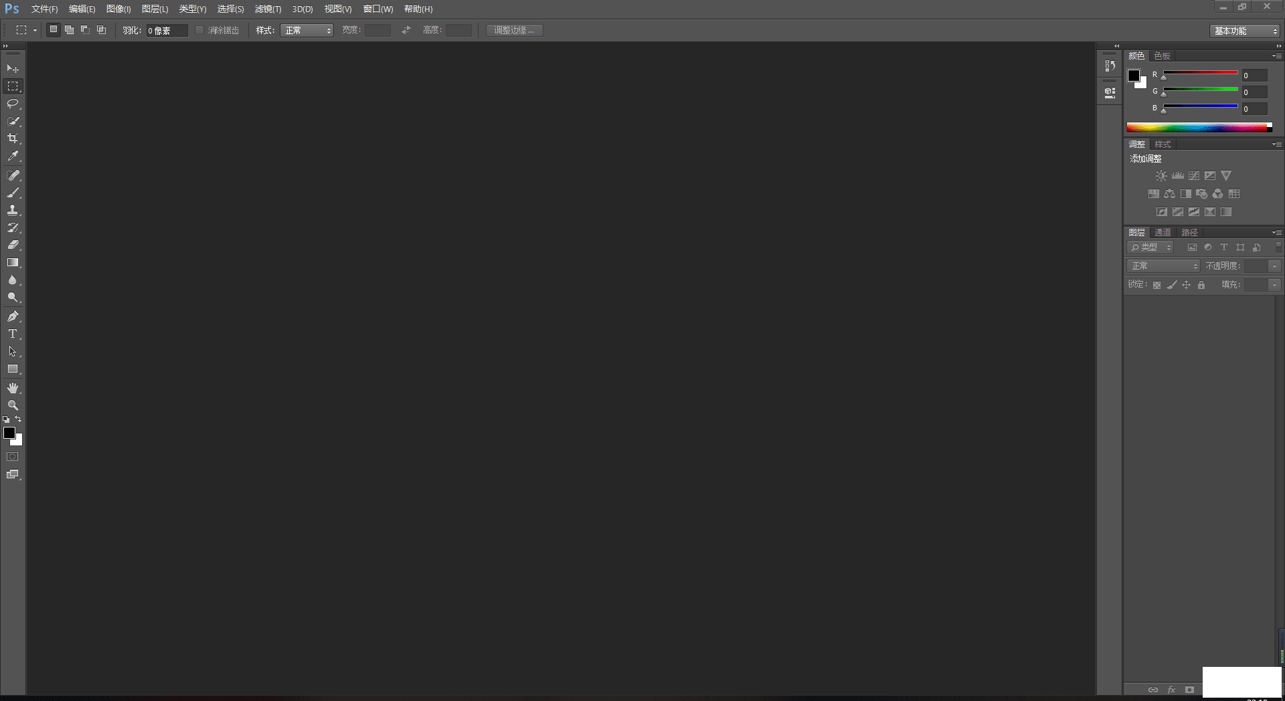Select the History Brush tool
Image resolution: width=1285 pixels, height=701 pixels.
point(13,227)
